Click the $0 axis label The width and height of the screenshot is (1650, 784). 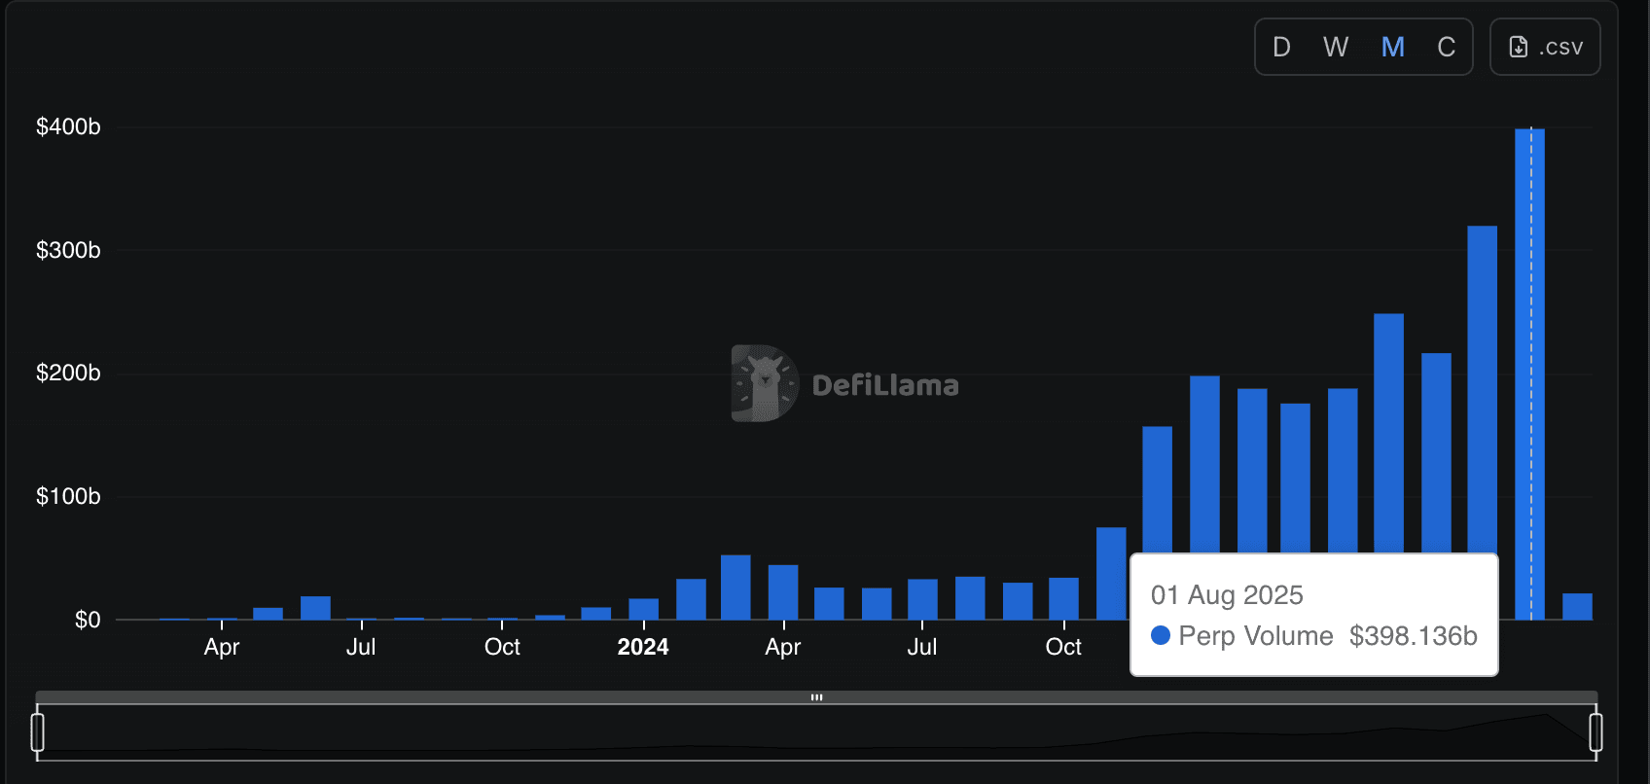(88, 620)
